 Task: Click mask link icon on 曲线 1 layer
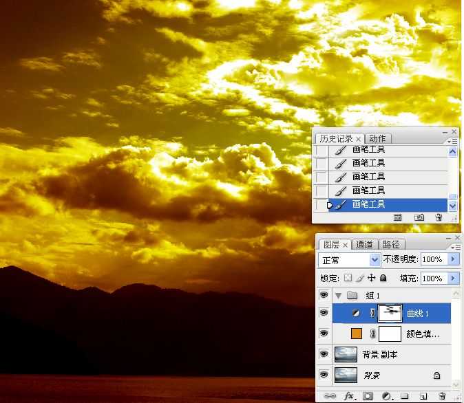pyautogui.click(x=372, y=313)
